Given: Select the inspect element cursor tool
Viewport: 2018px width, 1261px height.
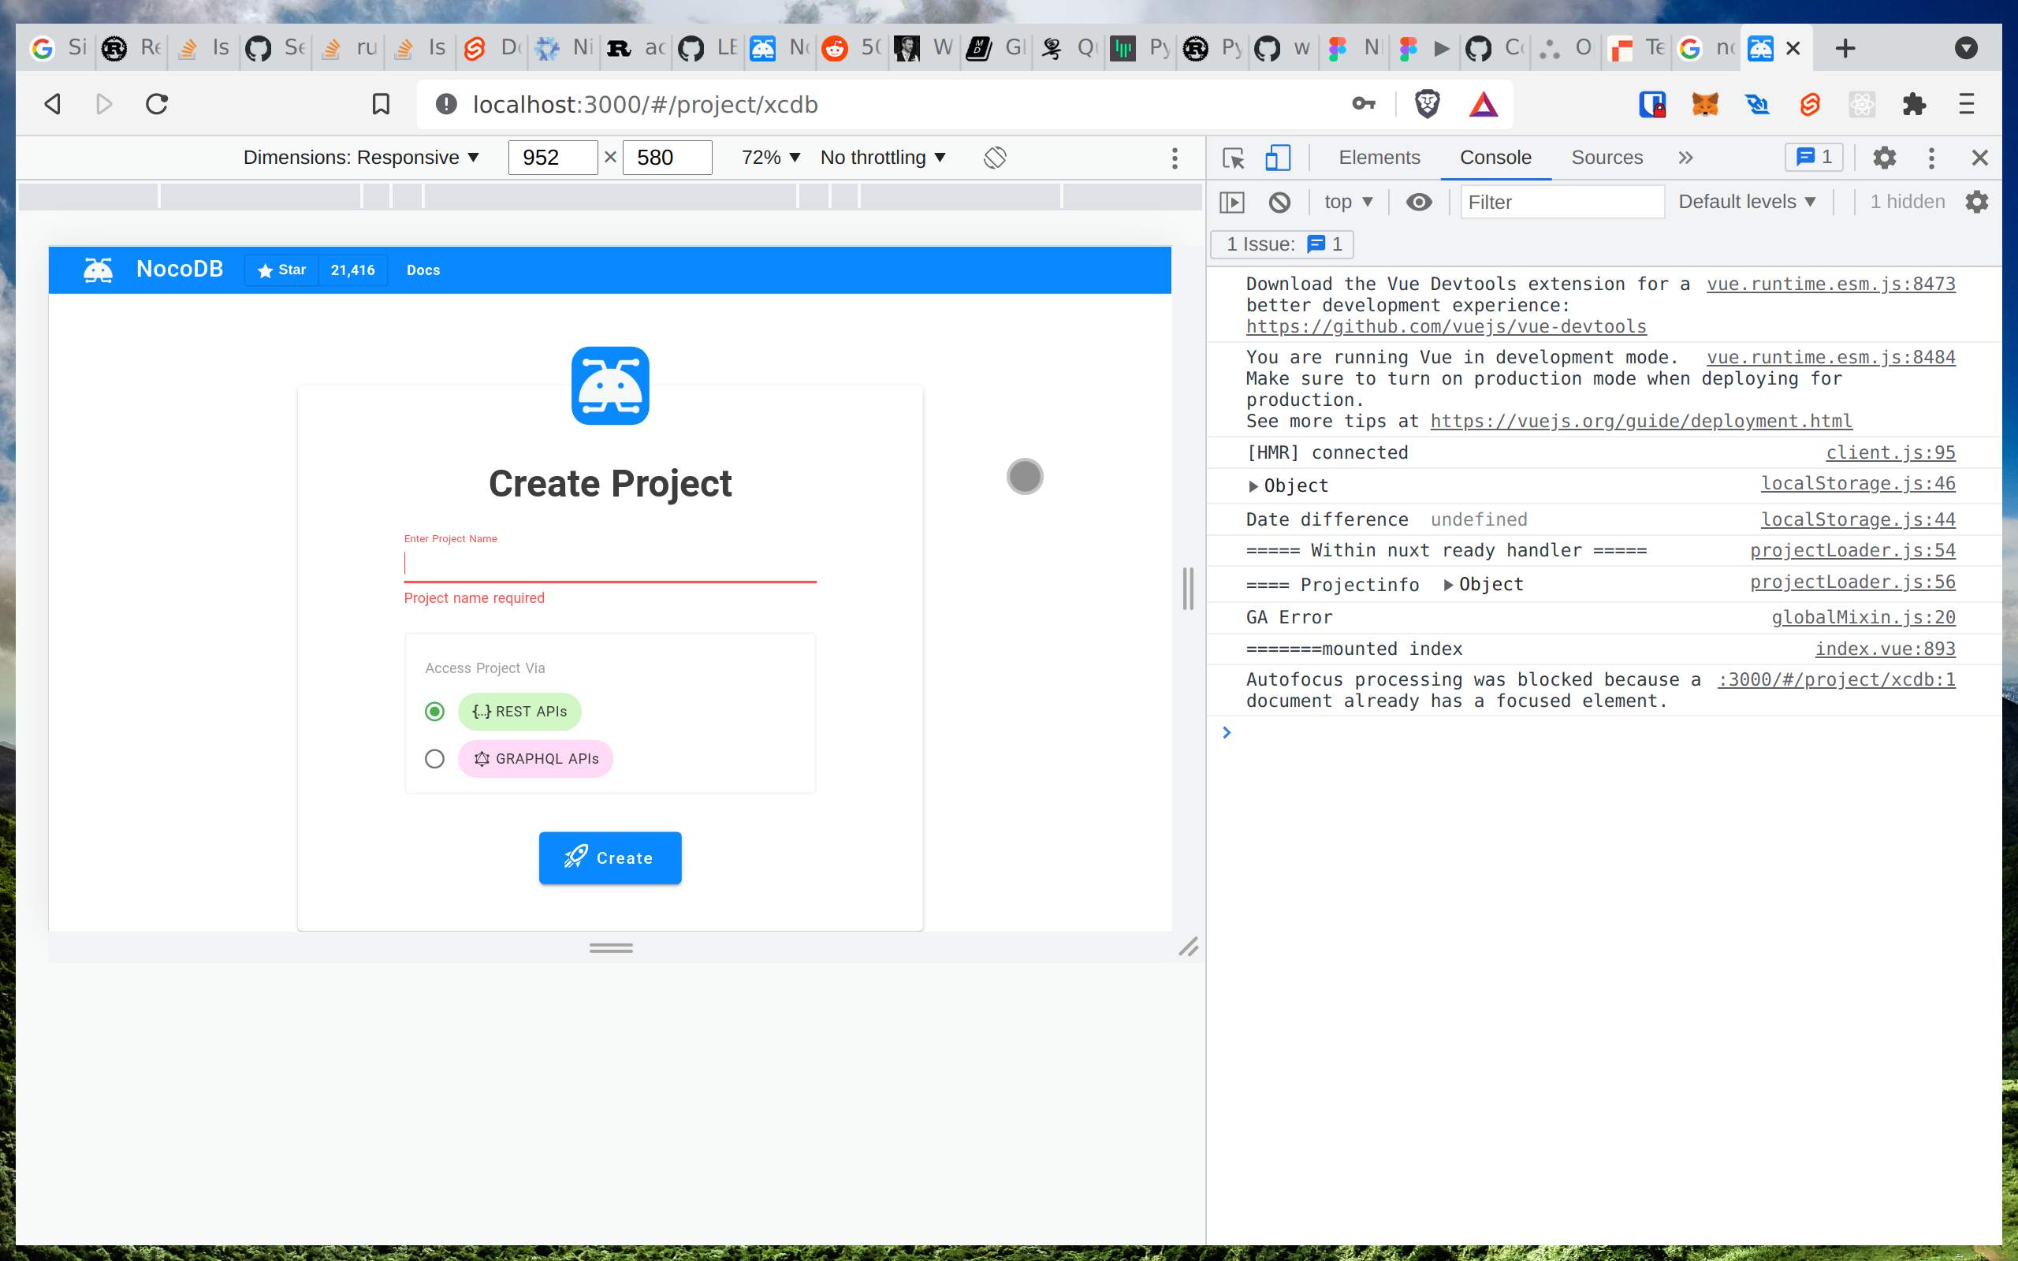Looking at the screenshot, I should (1234, 158).
